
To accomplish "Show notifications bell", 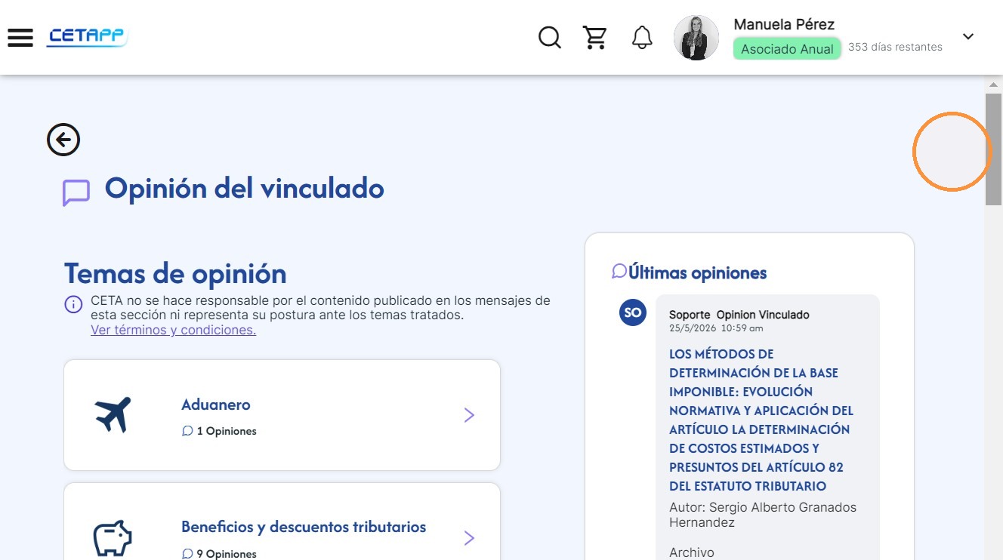I will coord(642,37).
